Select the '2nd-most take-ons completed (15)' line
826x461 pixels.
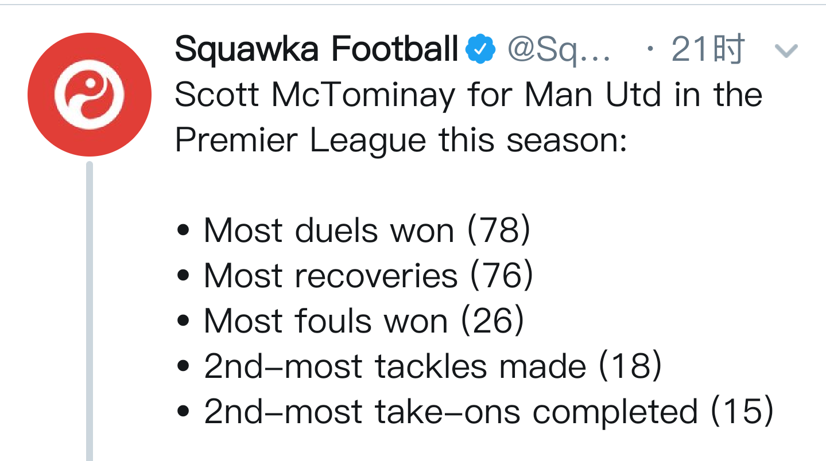tap(476, 412)
